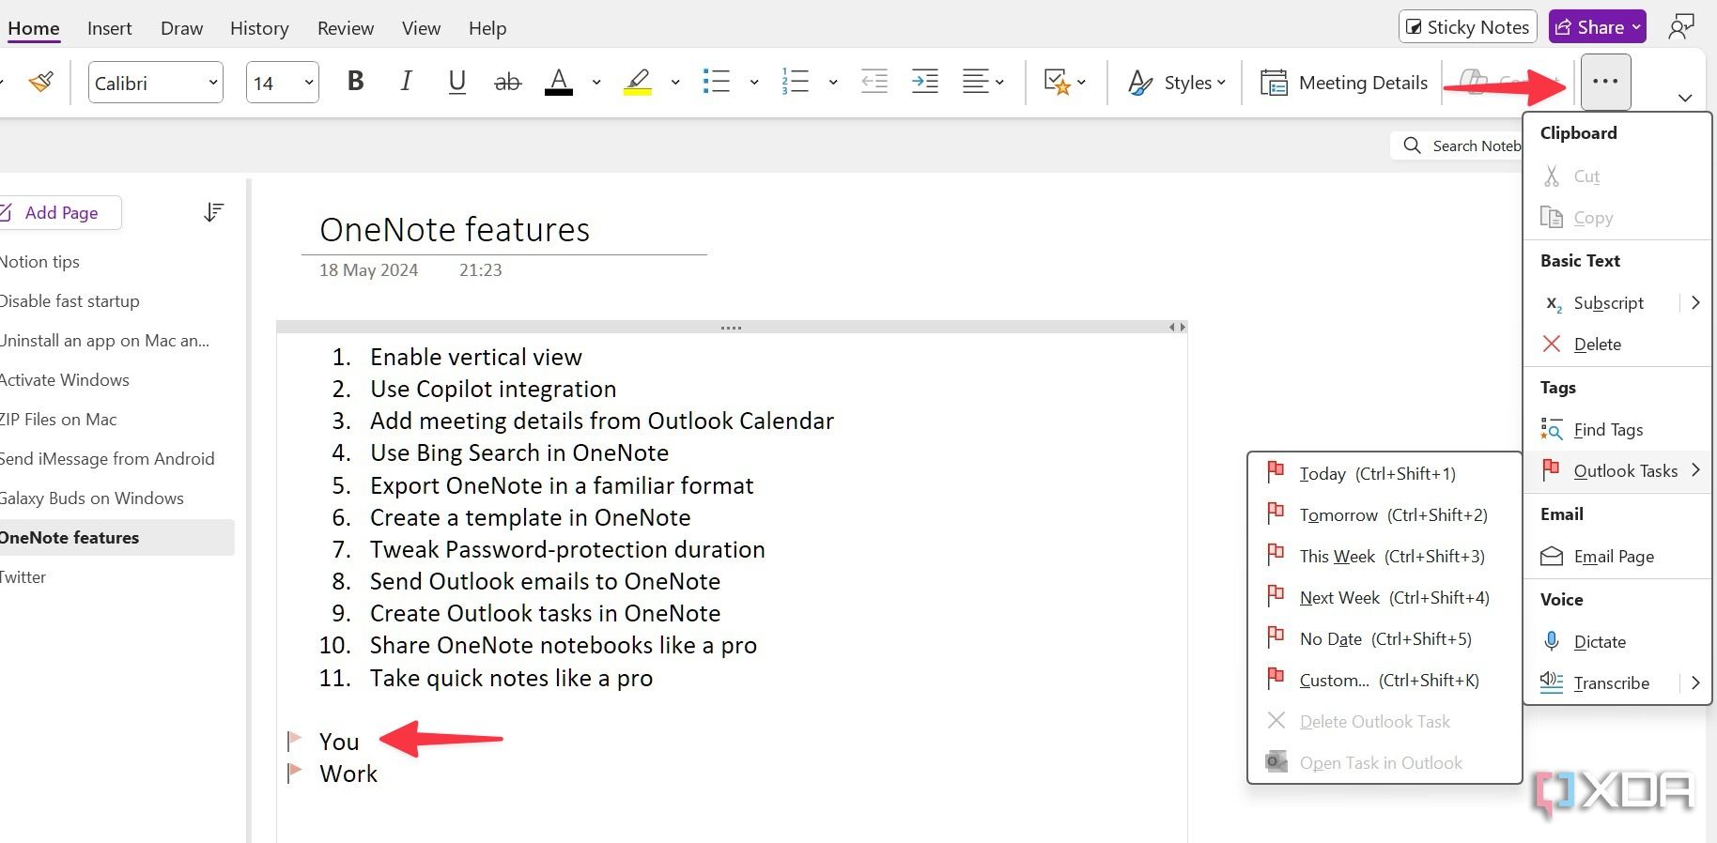Screen dimensions: 1717x843
Task: Increase indent of the paragraph
Action: 925,82
